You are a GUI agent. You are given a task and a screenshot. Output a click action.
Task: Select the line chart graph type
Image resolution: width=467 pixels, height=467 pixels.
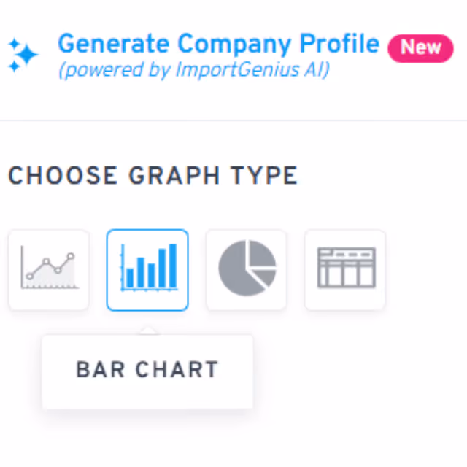click(49, 270)
